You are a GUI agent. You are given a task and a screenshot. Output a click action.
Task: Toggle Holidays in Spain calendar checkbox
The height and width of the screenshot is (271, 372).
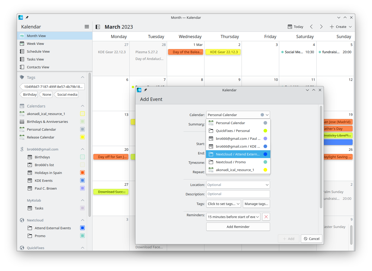pos(82,173)
